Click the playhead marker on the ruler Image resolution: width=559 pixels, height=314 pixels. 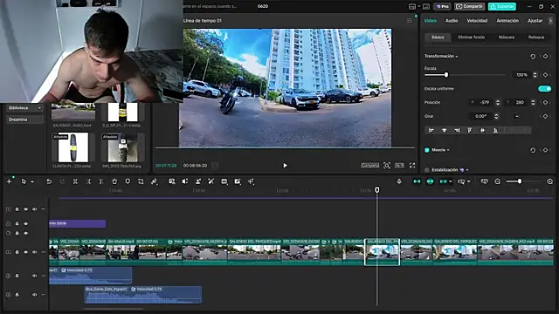(x=376, y=190)
